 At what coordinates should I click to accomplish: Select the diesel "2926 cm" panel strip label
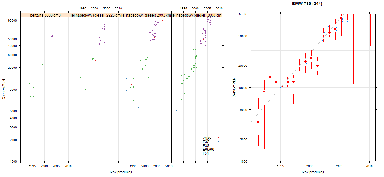pyautogui.click(x=96, y=15)
